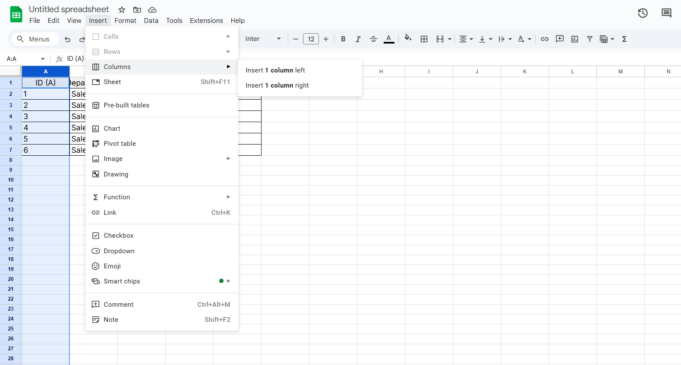The image size is (681, 365).
Task: Open the Inter font dropdown
Action: click(262, 39)
